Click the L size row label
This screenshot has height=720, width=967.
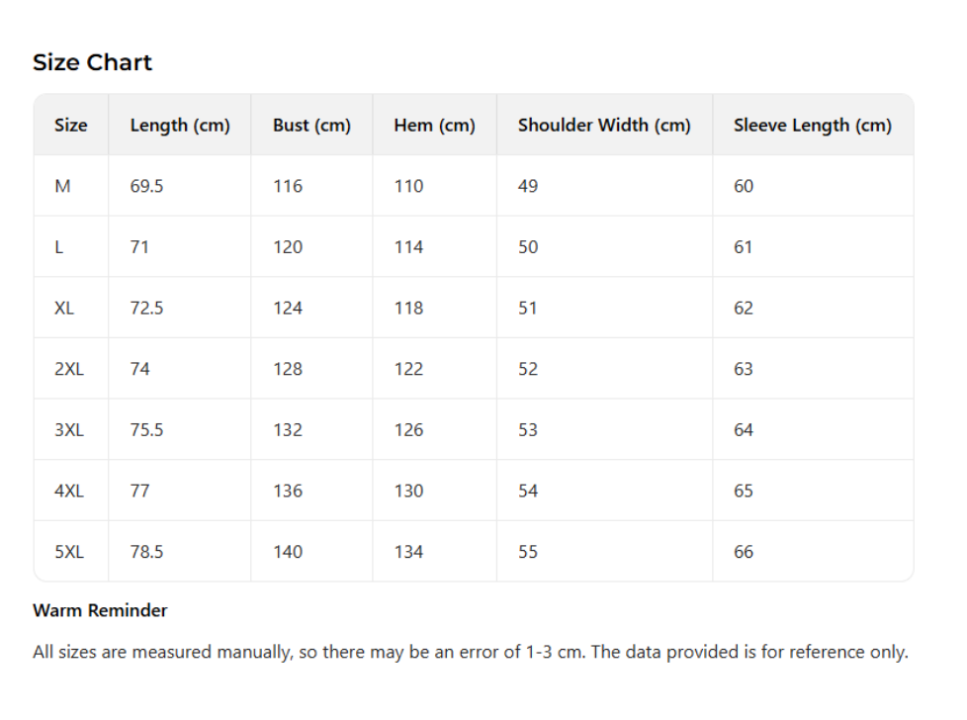pos(59,247)
